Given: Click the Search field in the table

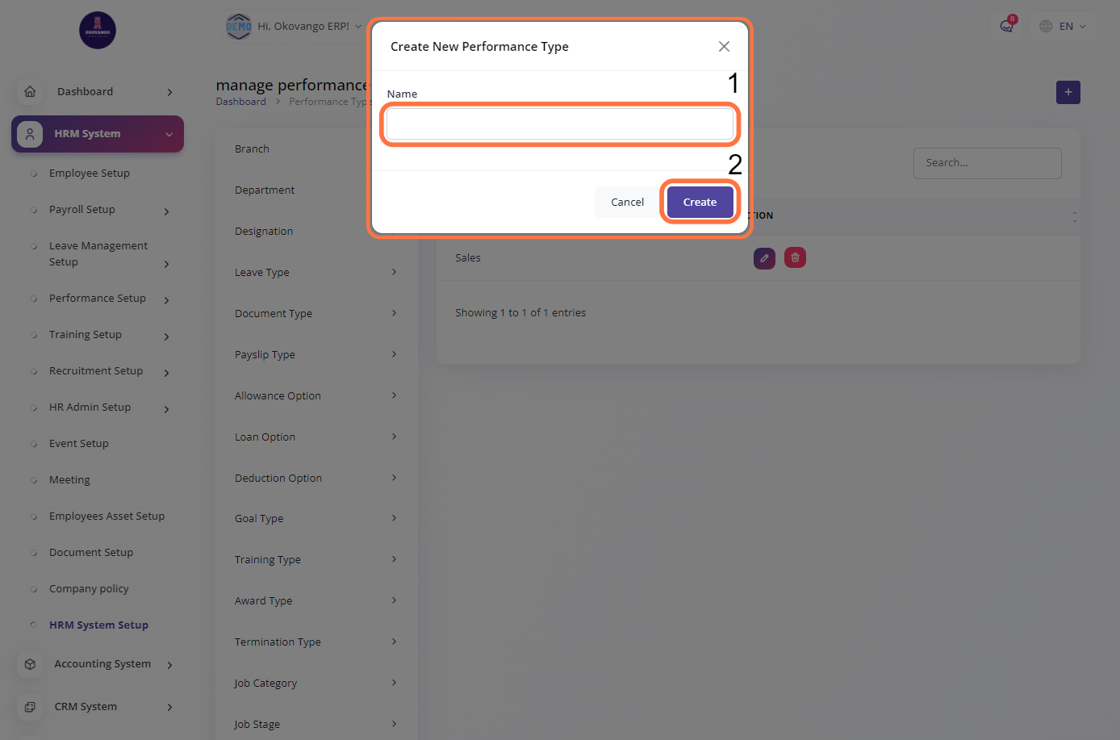Looking at the screenshot, I should pyautogui.click(x=987, y=163).
